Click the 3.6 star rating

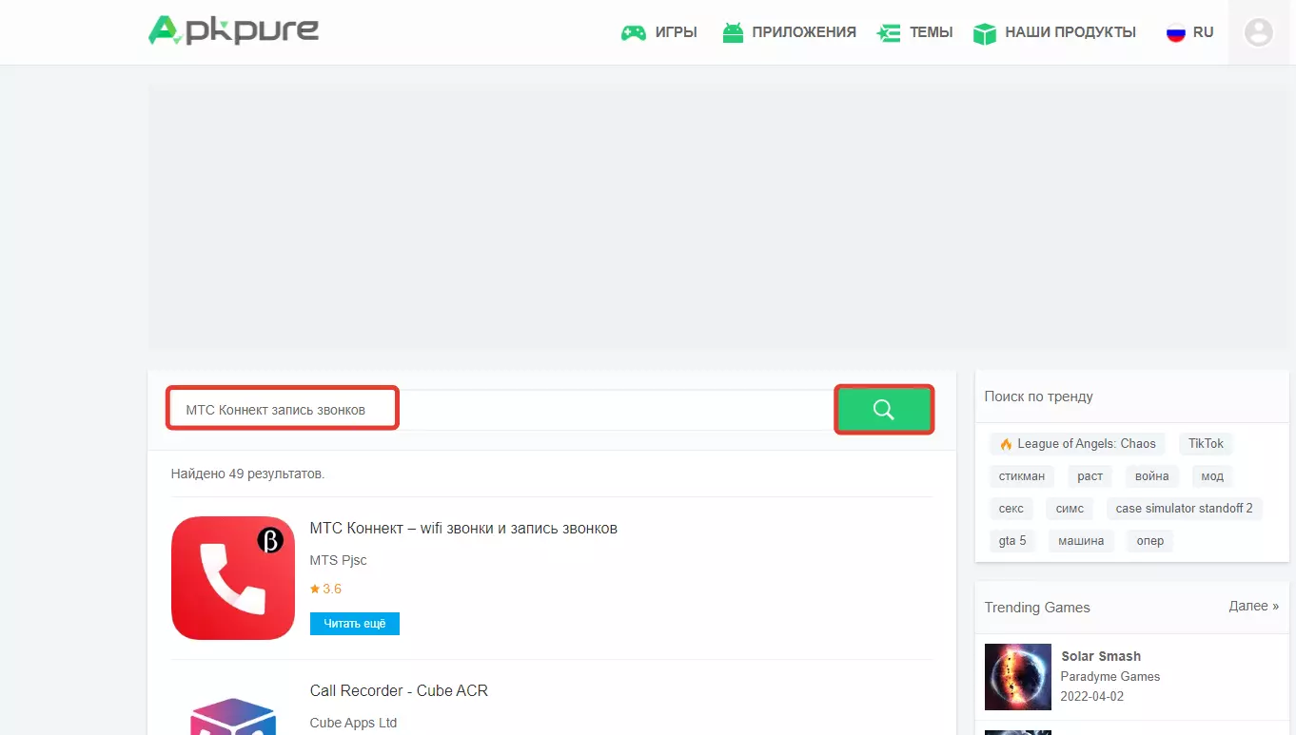pos(325,589)
